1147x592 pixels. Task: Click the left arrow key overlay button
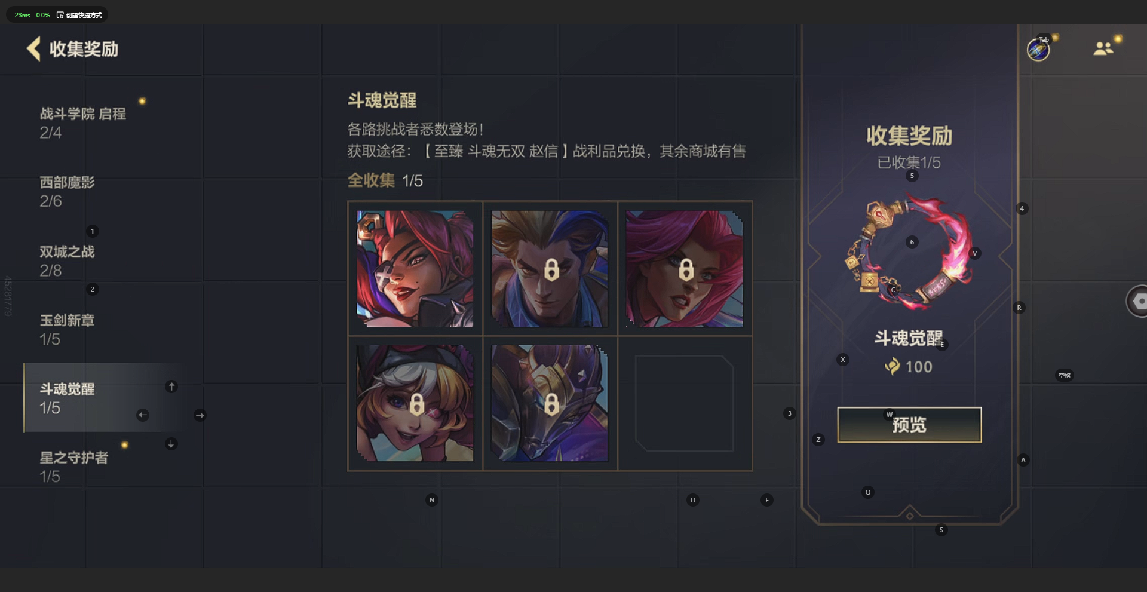143,415
